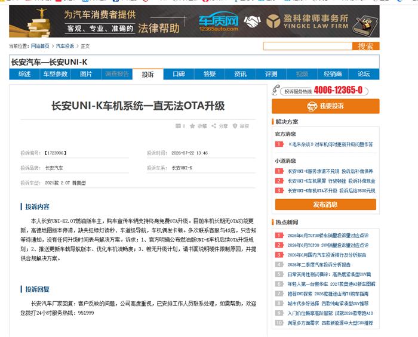Open the 车型参数 tab

(x=56, y=74)
